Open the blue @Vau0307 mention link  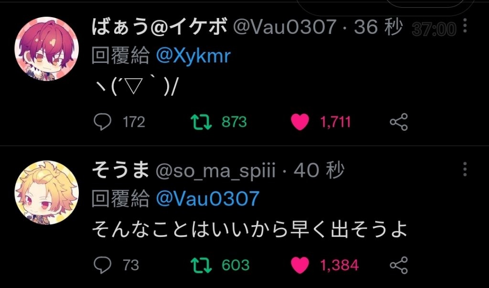click(x=208, y=199)
